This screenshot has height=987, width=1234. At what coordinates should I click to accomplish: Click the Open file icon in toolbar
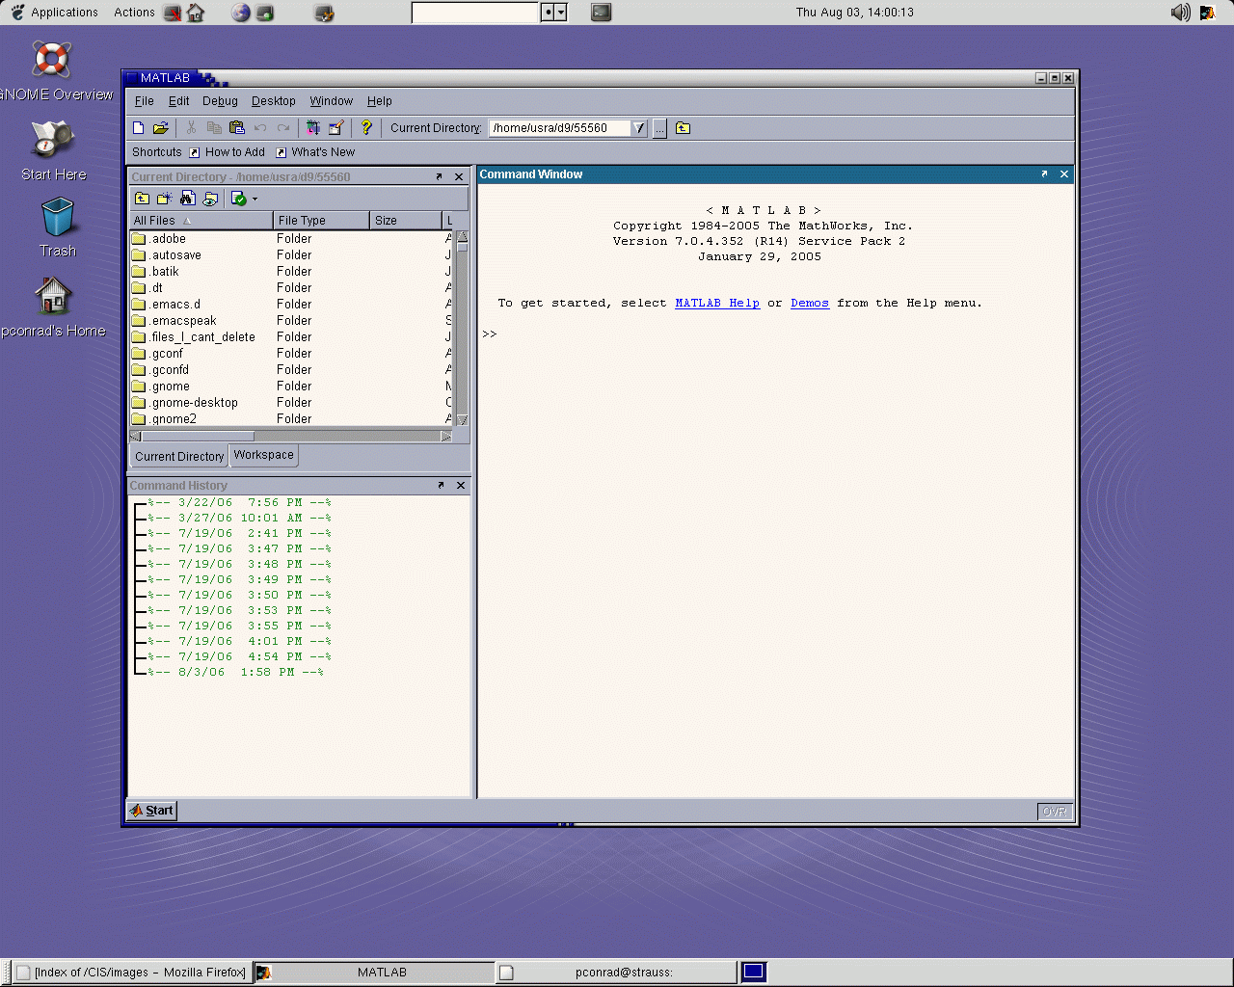tap(161, 127)
